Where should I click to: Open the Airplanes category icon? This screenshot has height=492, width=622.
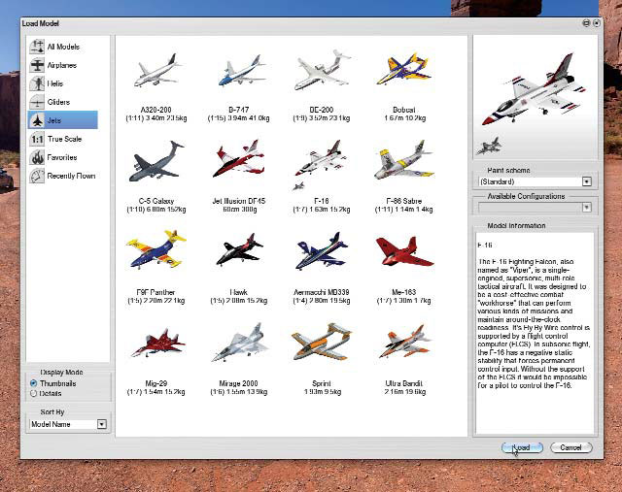pos(37,65)
